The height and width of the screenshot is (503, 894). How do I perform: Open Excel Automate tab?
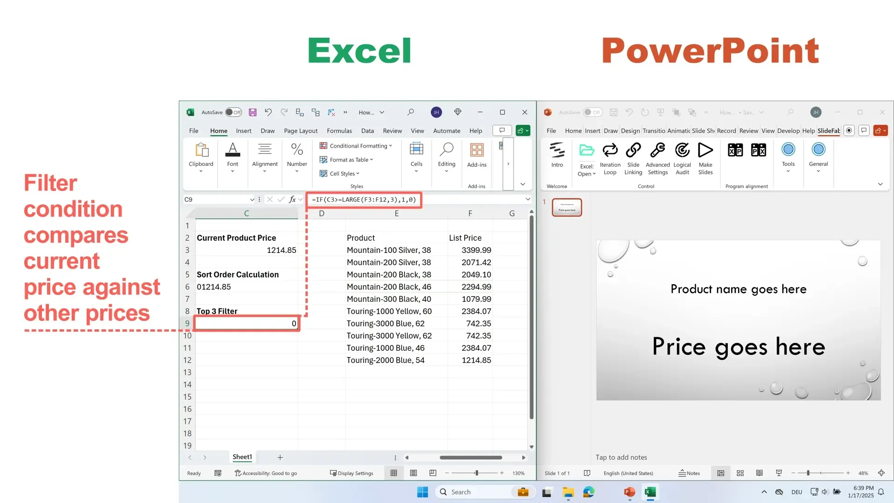point(447,131)
